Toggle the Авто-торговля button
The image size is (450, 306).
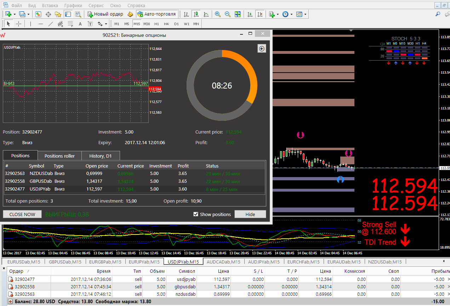click(x=156, y=14)
